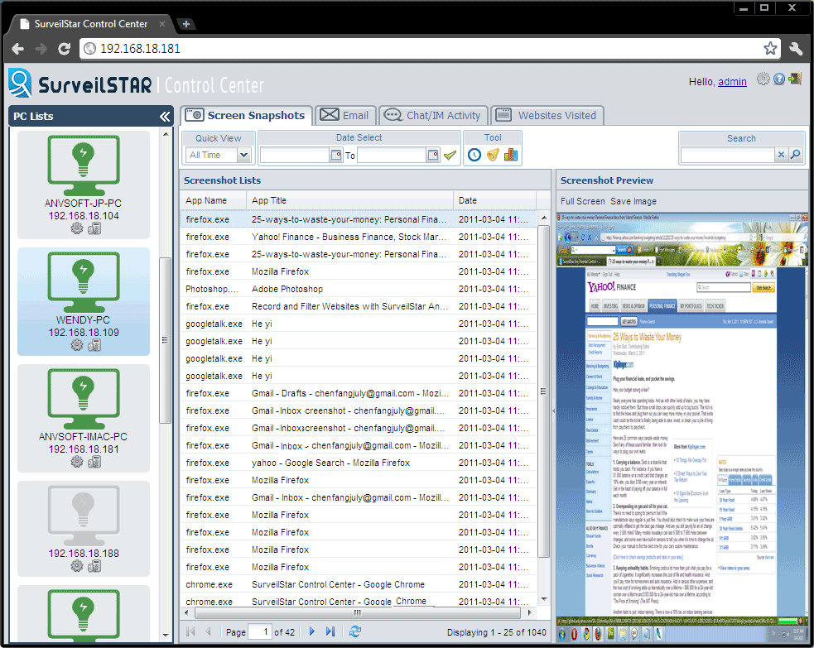Click the bell icon in Tool group
Screen dimensions: 814x648
pos(493,155)
